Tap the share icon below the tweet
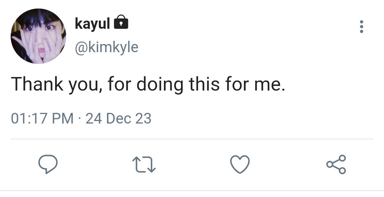Screen dimensions: 384x197 click(336, 164)
